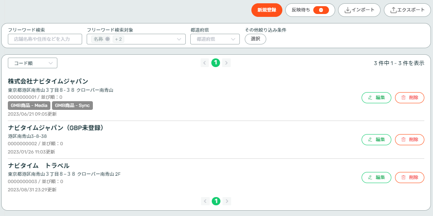433x216 pixels.
Task: Click bottom pagination previous arrow
Action: (205, 201)
